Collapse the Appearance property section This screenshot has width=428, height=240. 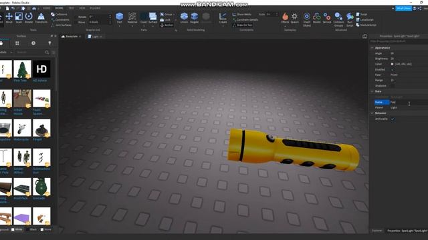[x=372, y=47]
